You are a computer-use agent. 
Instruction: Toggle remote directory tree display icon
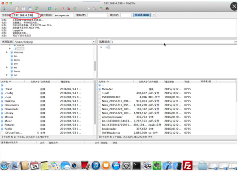[x=30, y=9]
